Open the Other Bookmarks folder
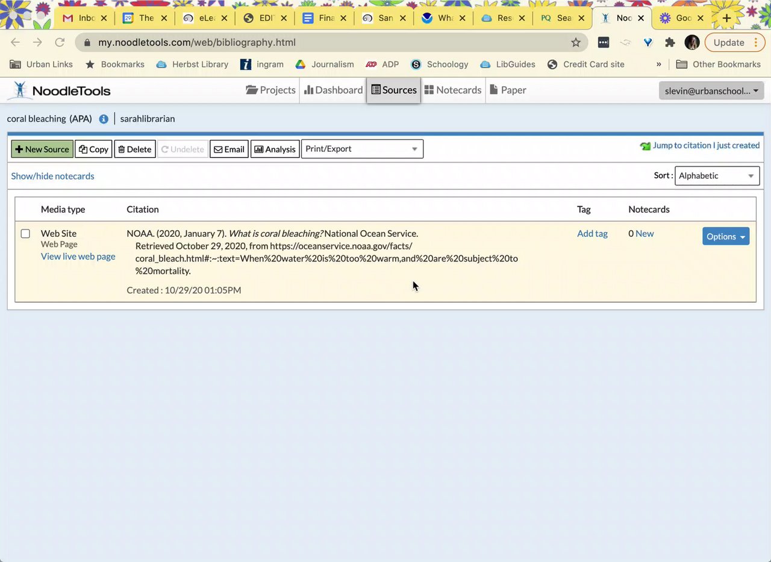Screen dimensions: 771x562 (x=718, y=64)
